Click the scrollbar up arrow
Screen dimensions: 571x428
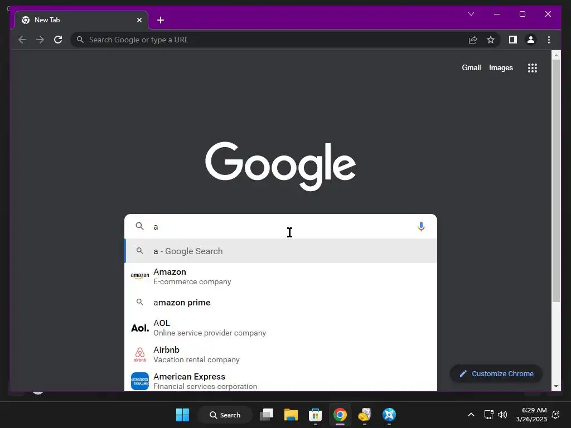[x=556, y=55]
